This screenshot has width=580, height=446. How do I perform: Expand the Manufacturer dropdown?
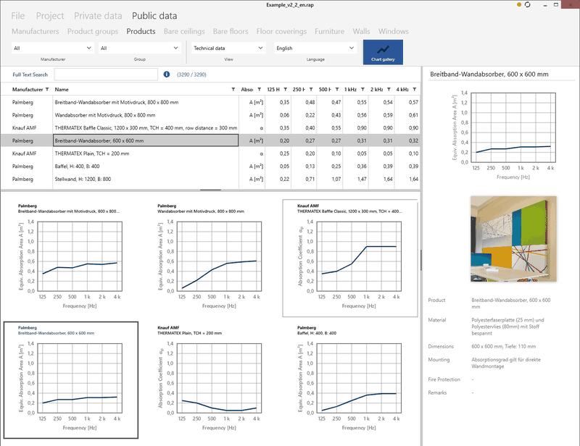point(52,49)
